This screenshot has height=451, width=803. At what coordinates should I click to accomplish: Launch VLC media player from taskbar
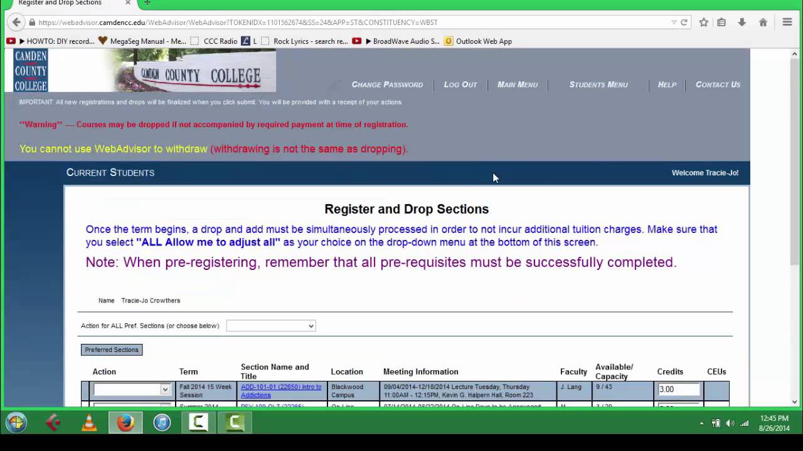pos(89,423)
